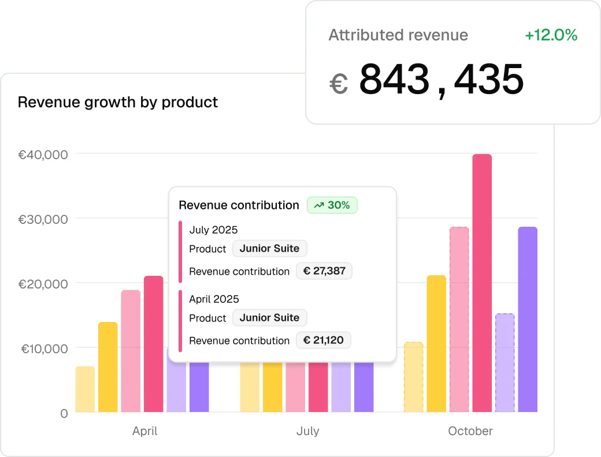Select October's dashed light pink bar
601x457 pixels.
tap(459, 319)
